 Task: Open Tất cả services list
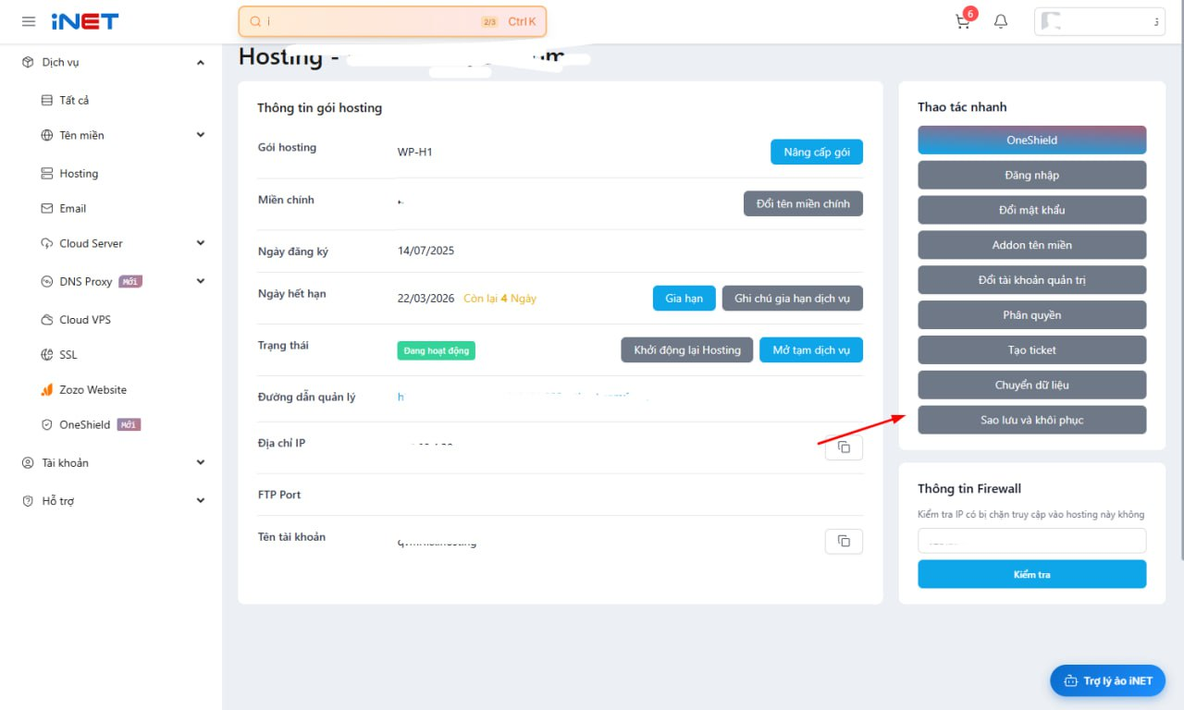[74, 101]
